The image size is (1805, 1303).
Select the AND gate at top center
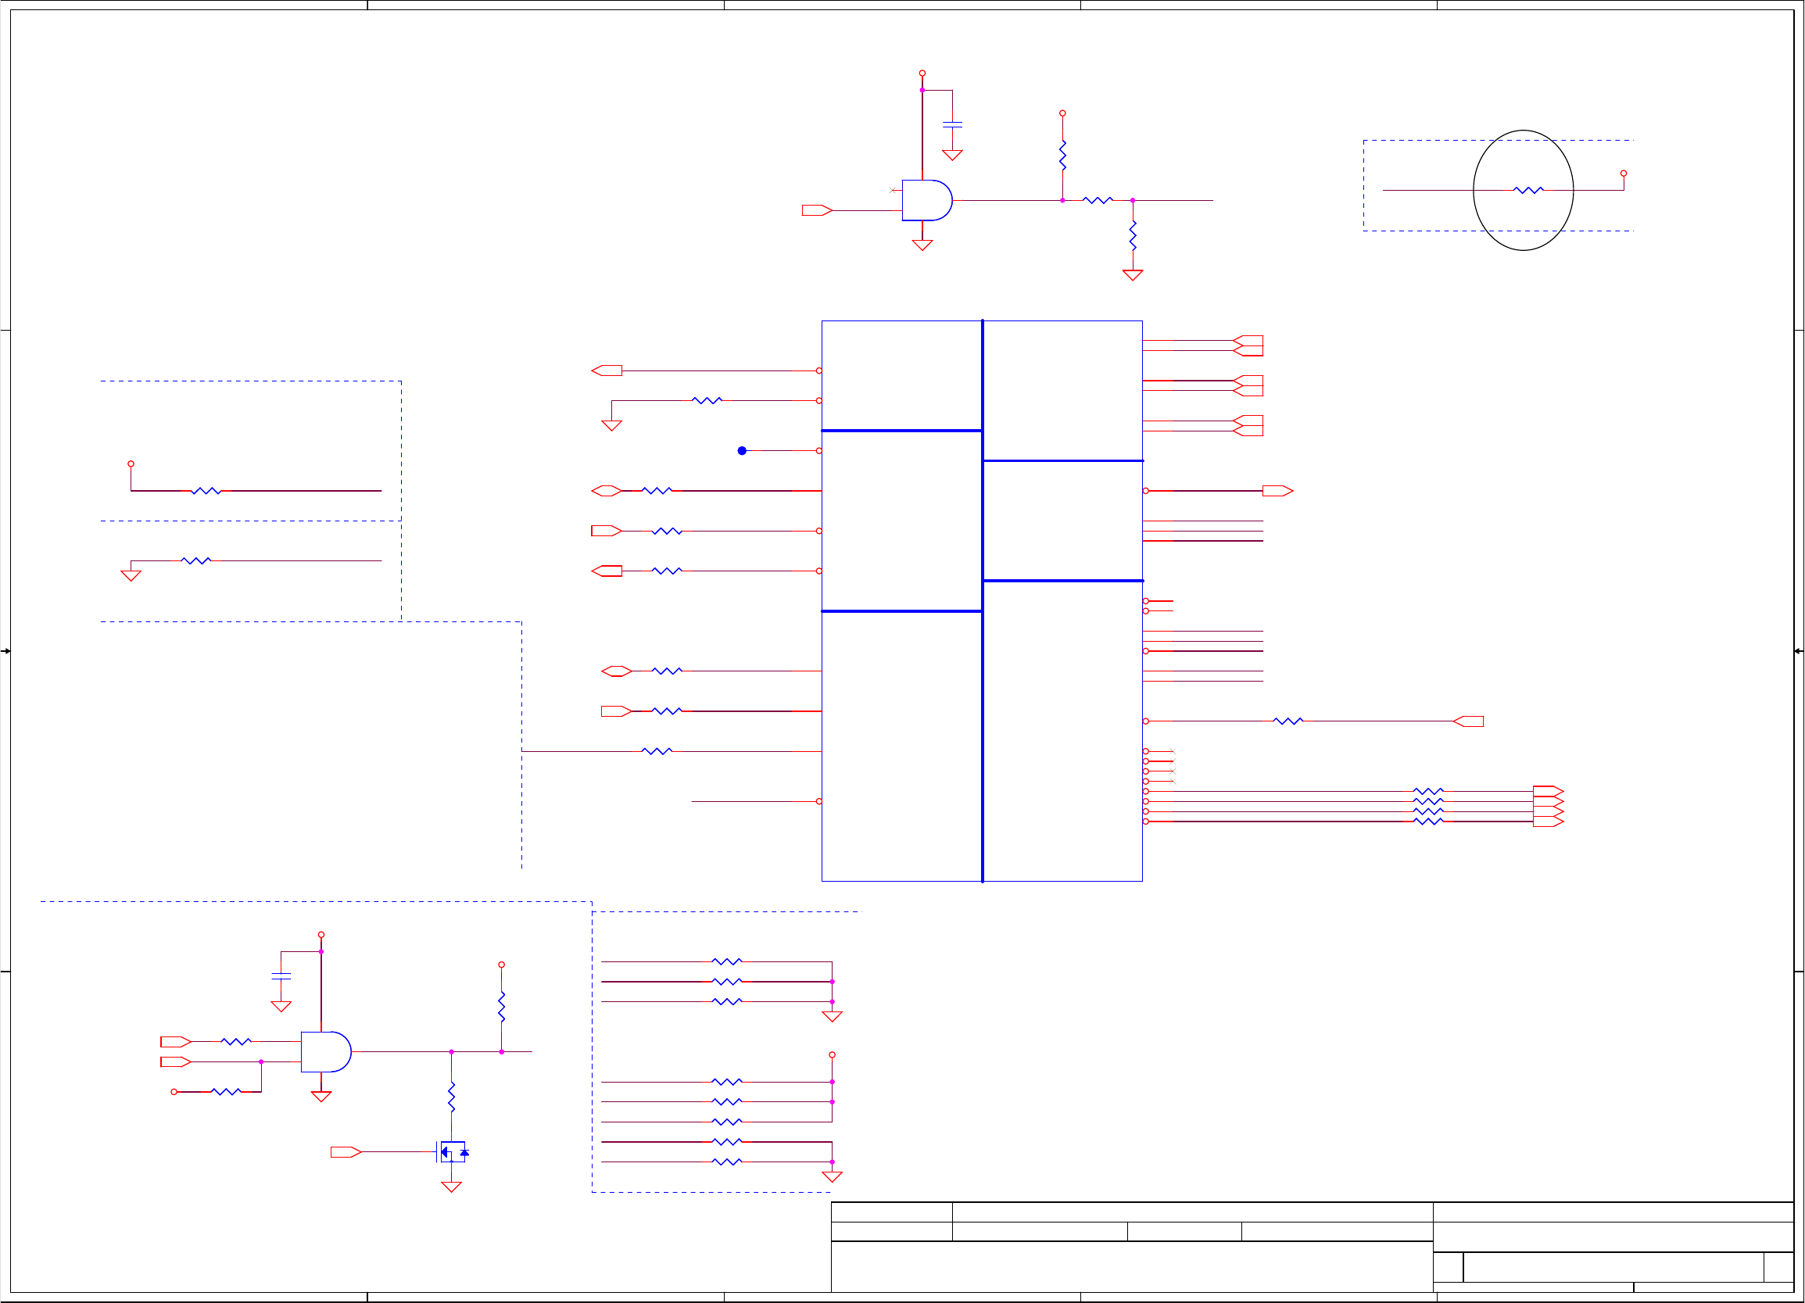click(x=926, y=201)
